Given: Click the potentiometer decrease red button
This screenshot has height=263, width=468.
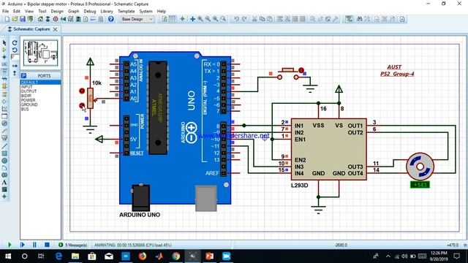Looking at the screenshot, I should (x=82, y=105).
